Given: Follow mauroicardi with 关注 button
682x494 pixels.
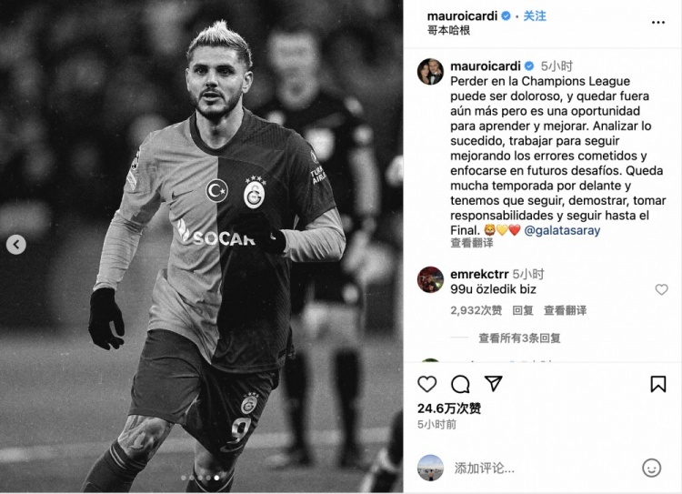Looking at the screenshot, I should [535, 16].
